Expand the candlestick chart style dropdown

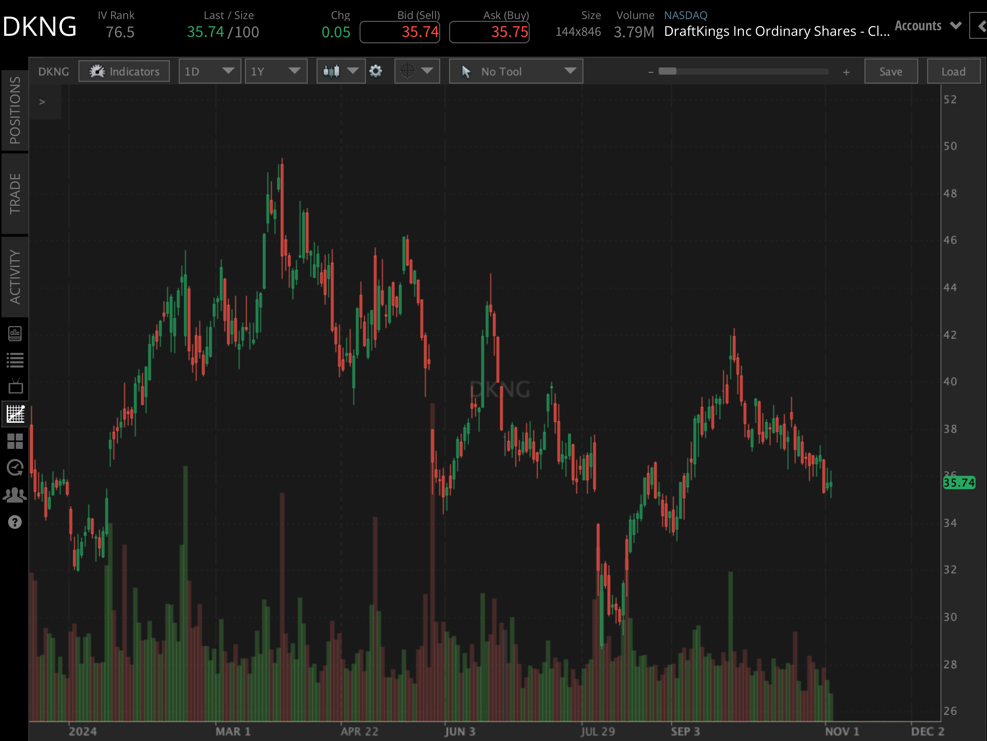coord(341,71)
